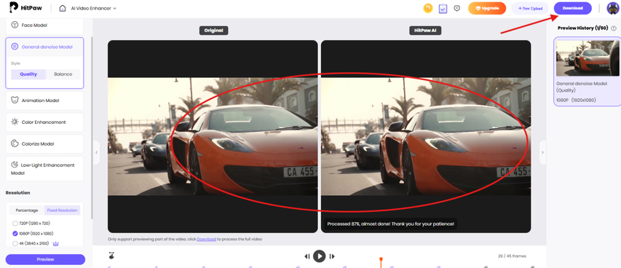Click the General denoise Model icon
Image resolution: width=621 pixels, height=268 pixels.
[x=15, y=47]
